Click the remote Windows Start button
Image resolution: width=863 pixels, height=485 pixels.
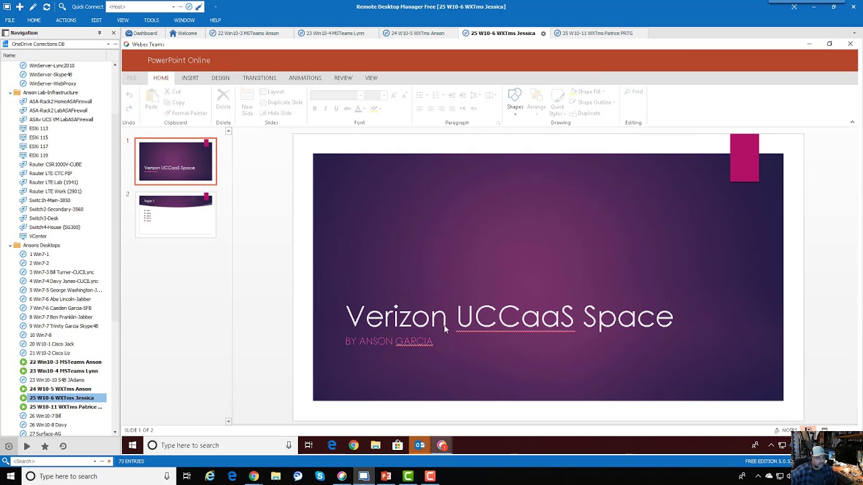(x=132, y=445)
